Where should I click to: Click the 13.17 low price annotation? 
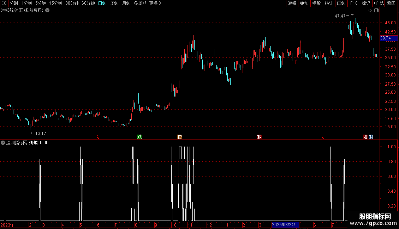click(41, 133)
